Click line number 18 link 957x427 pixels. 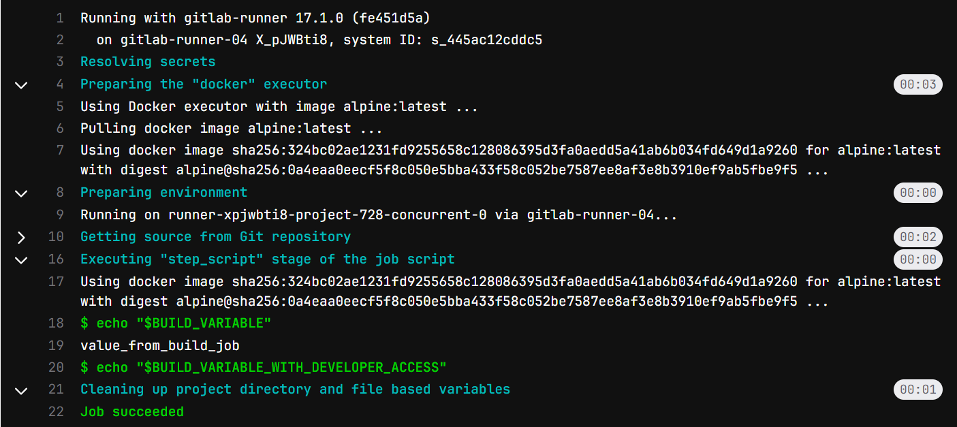[56, 323]
